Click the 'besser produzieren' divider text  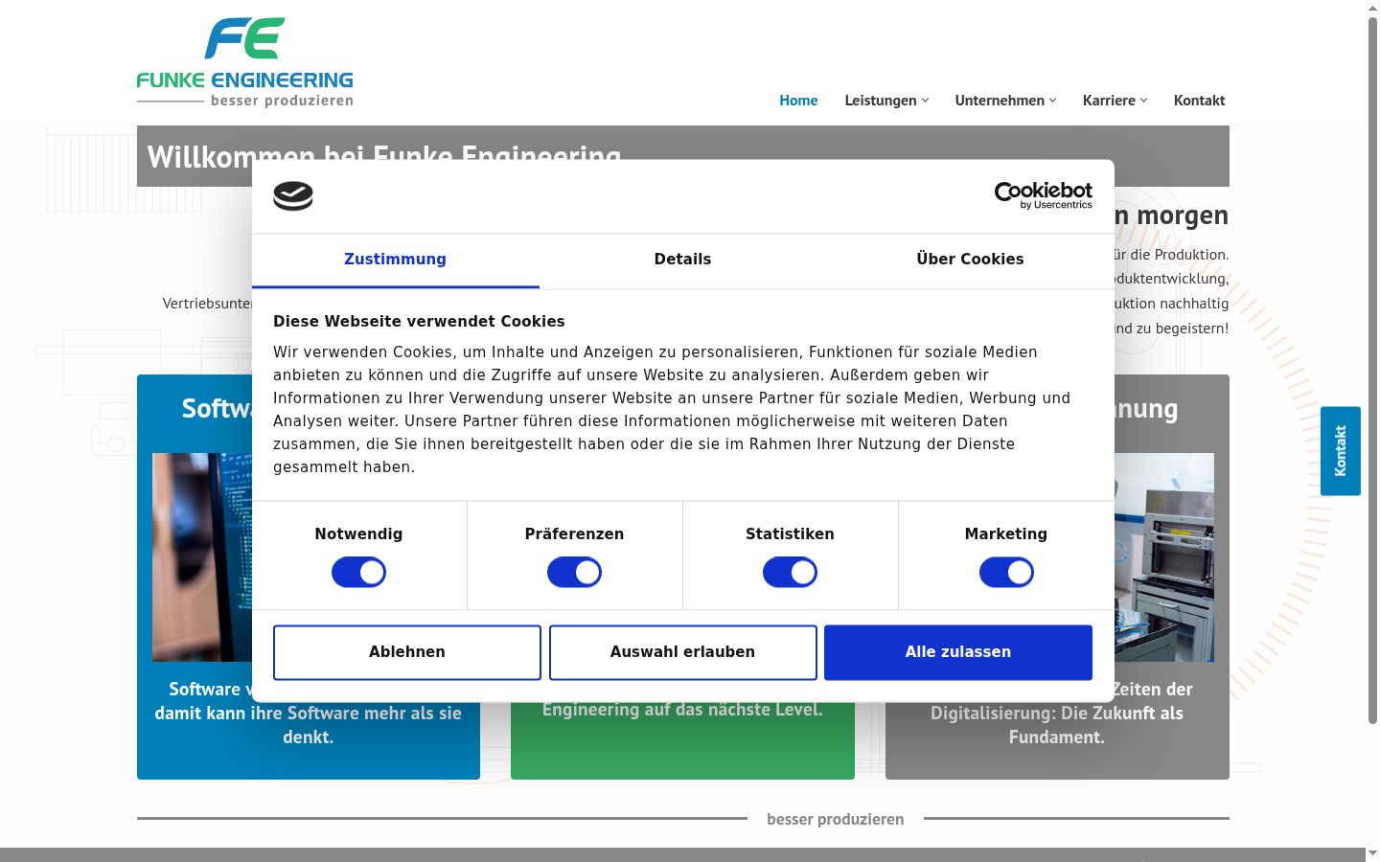pos(836,819)
